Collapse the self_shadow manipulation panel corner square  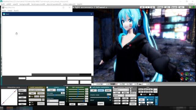point(91,87)
